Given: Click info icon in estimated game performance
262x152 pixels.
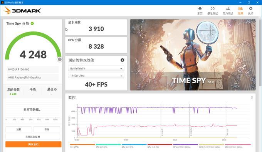Looking at the screenshot, I should tap(122, 60).
